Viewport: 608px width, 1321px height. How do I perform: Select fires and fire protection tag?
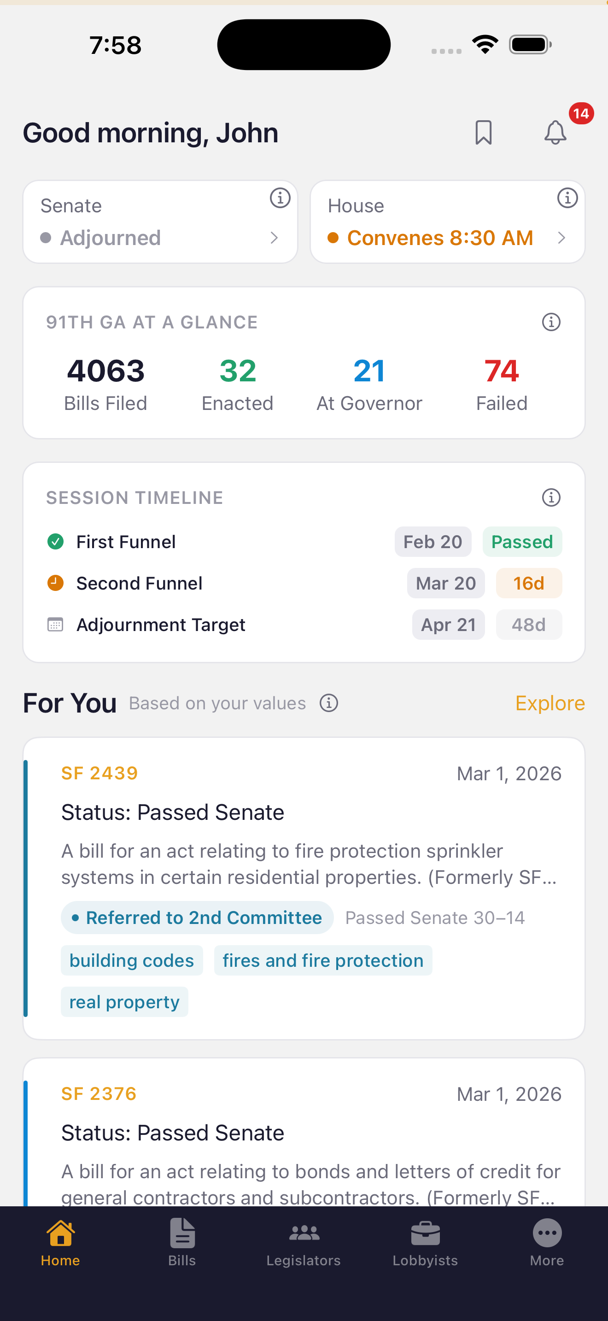pyautogui.click(x=323, y=960)
